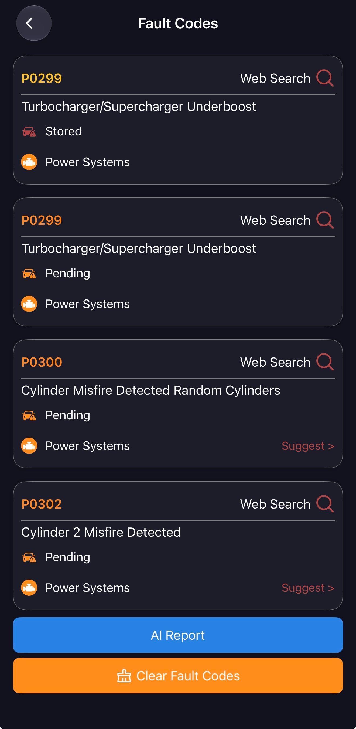The height and width of the screenshot is (729, 356).
Task: Tap engine icon on stored P0299 card
Action: point(29,162)
